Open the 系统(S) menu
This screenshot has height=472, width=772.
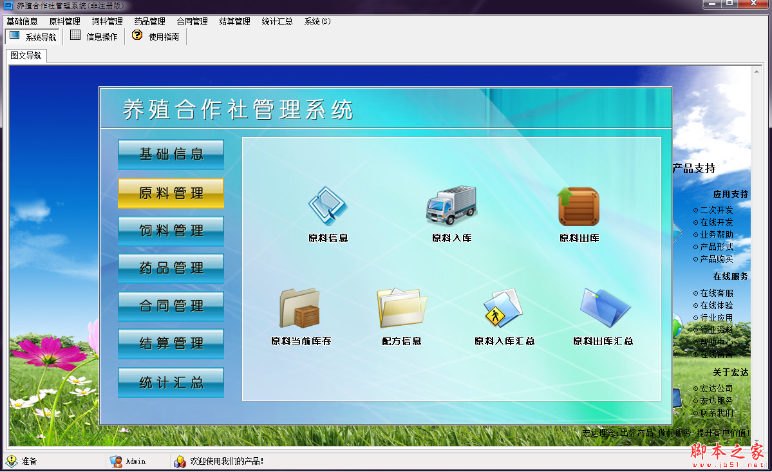pos(317,22)
